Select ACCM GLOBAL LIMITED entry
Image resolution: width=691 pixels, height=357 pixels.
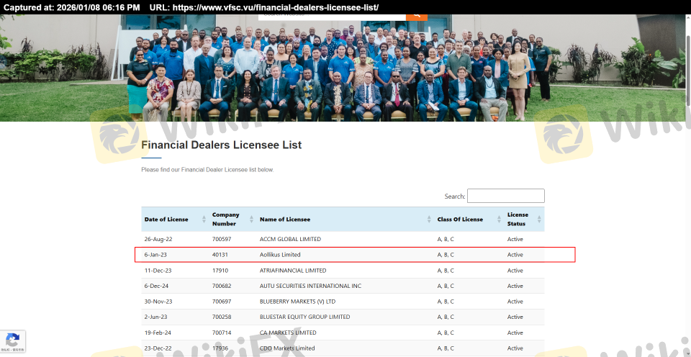(x=290, y=239)
